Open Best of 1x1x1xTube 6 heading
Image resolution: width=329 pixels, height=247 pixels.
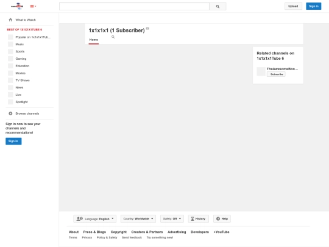pyautogui.click(x=24, y=30)
